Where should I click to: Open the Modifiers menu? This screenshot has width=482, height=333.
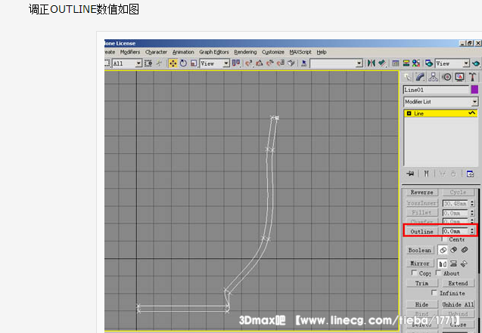(129, 52)
